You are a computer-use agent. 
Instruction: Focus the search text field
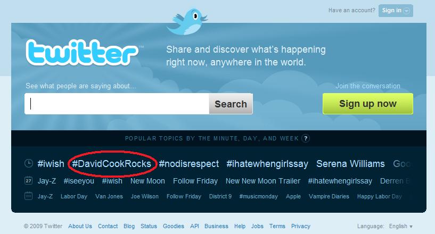(x=117, y=104)
